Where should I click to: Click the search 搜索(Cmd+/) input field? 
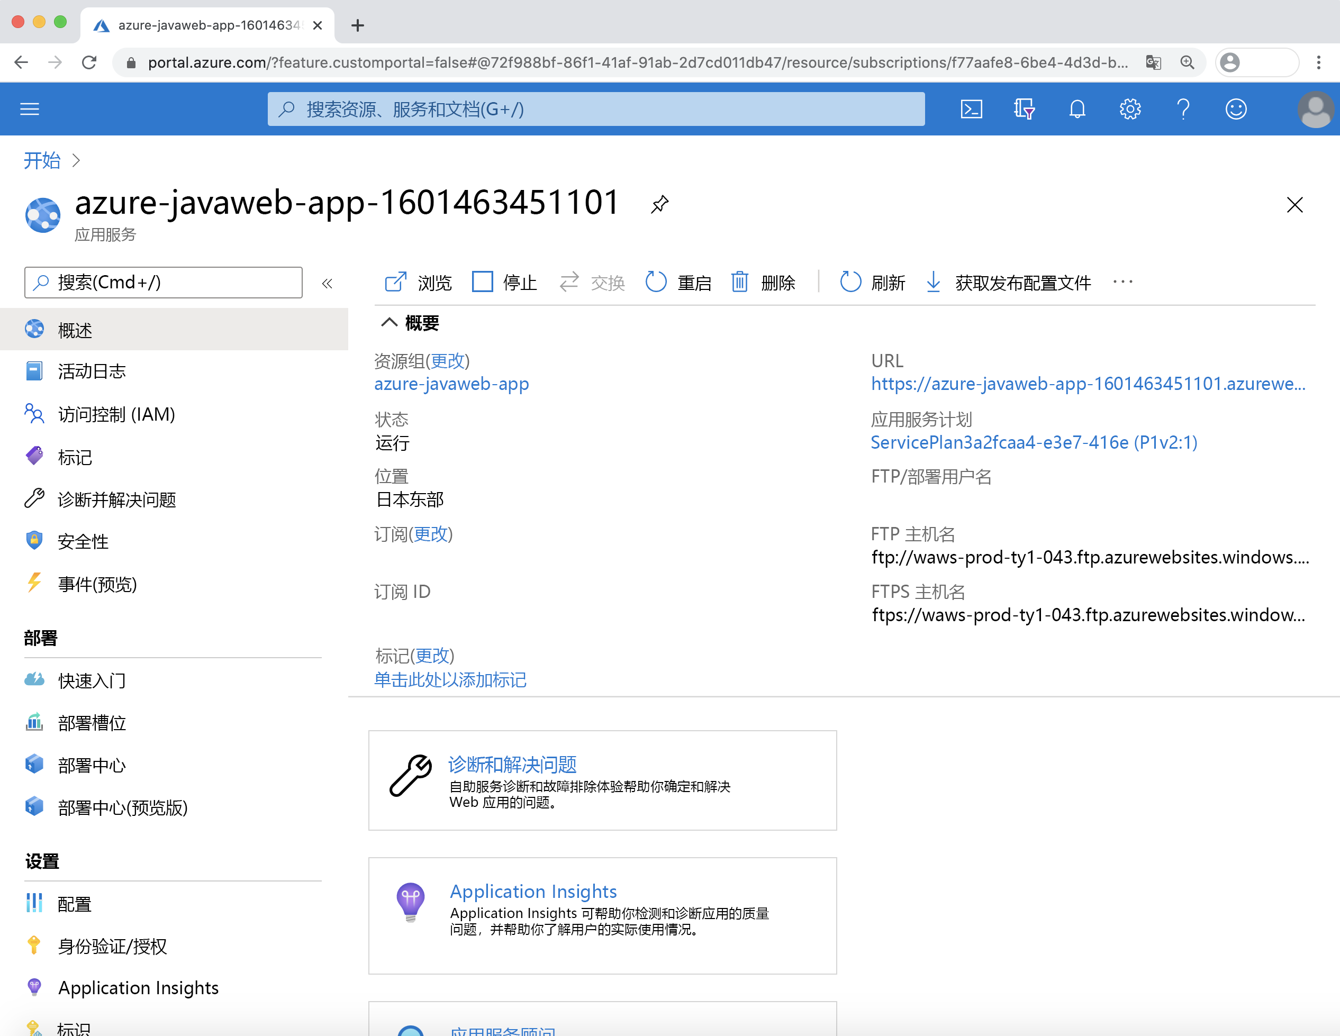click(x=165, y=283)
